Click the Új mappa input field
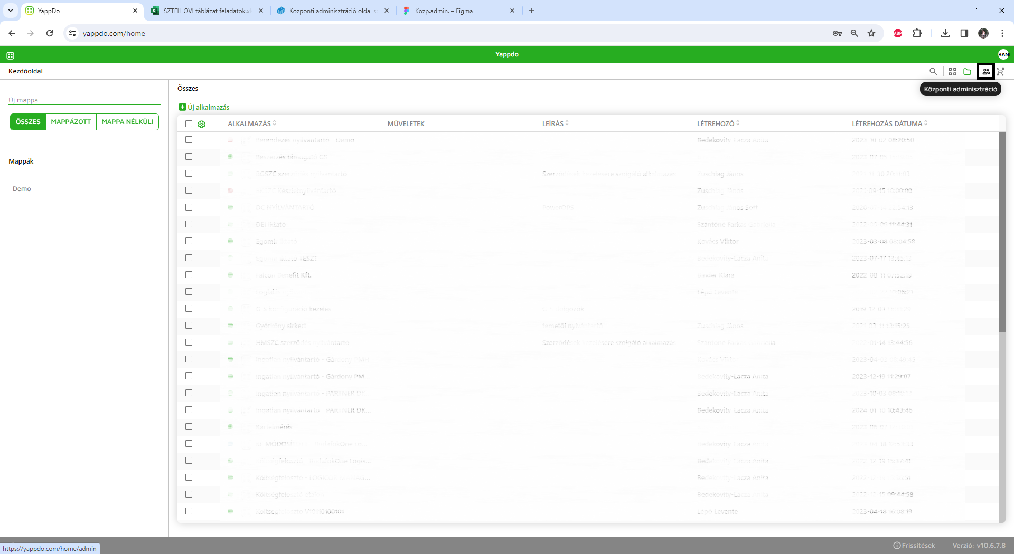Image resolution: width=1014 pixels, height=554 pixels. pos(84,100)
